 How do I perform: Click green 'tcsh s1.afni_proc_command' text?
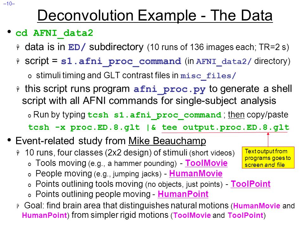(x=154, y=115)
